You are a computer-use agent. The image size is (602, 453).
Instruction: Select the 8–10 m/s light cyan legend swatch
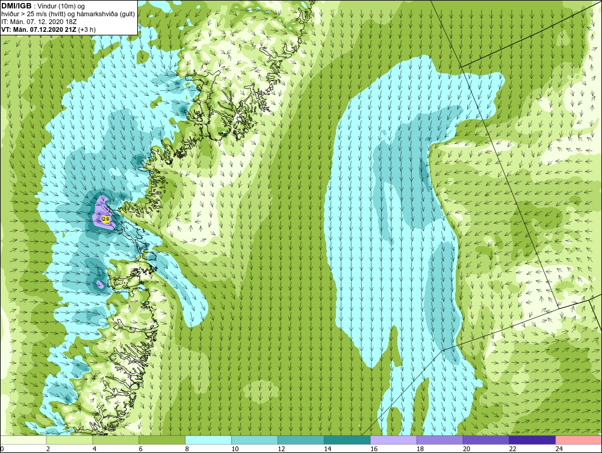[x=208, y=440]
